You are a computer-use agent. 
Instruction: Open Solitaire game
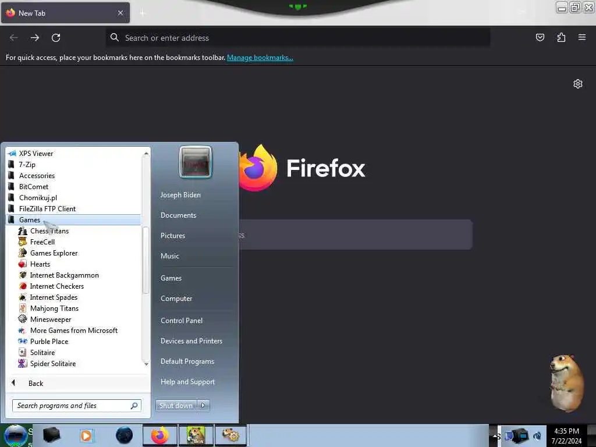tap(42, 352)
